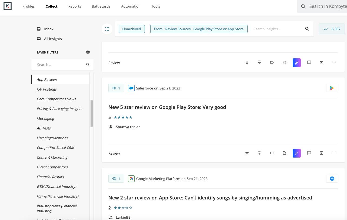This screenshot has width=347, height=220.
Task: Click Google Marketing Platform view count badge
Action: (116, 179)
